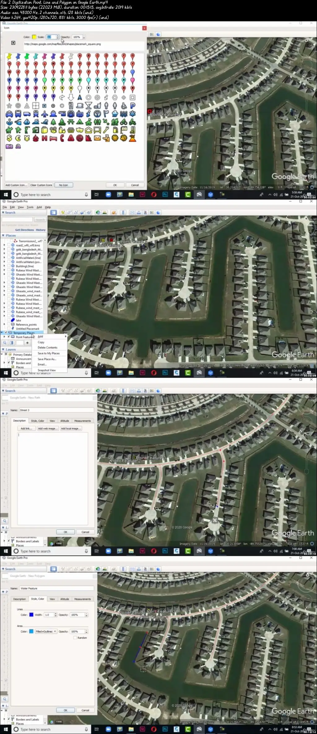This screenshot has width=317, height=734.
Task: Click the Name field containing Water Feature
Action: coord(57,588)
